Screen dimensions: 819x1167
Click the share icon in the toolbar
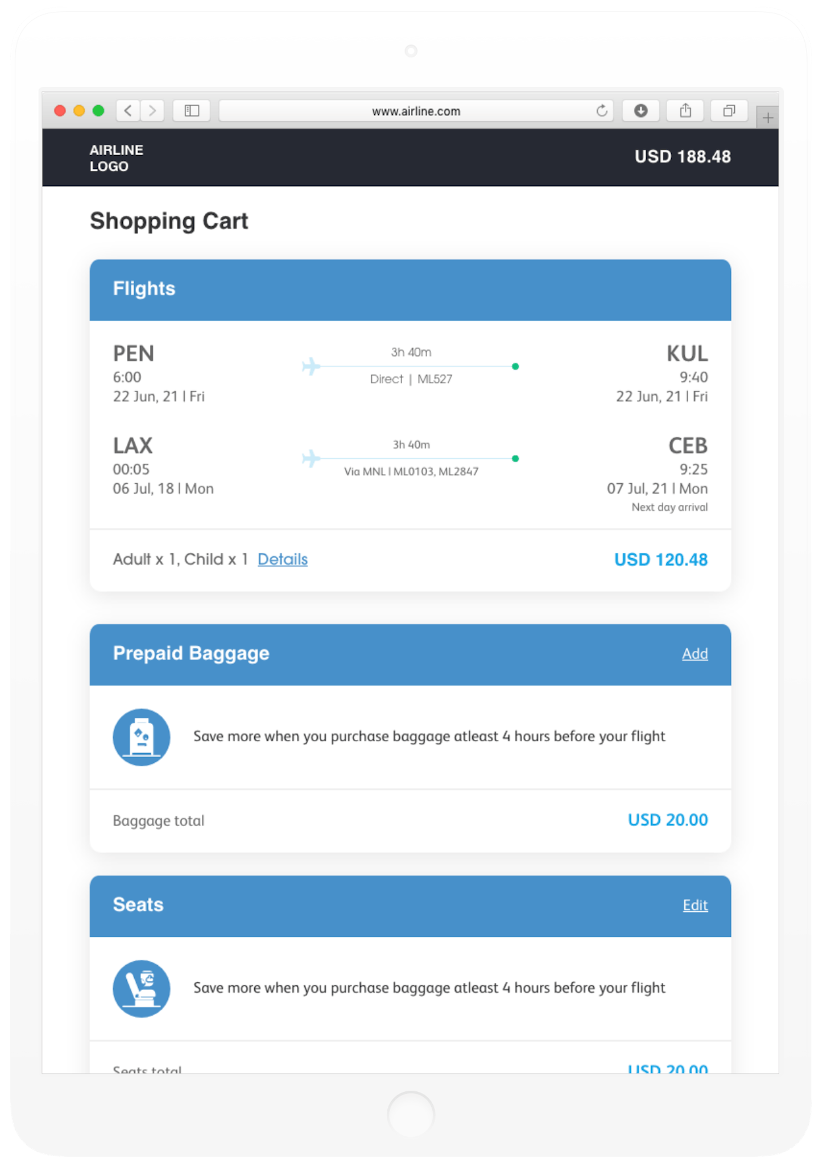tap(685, 110)
